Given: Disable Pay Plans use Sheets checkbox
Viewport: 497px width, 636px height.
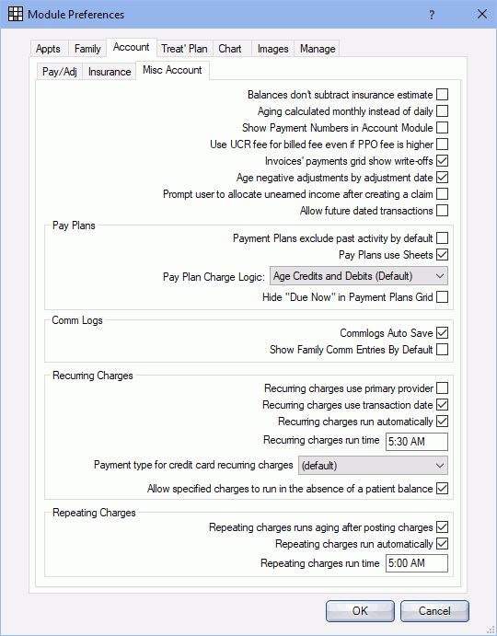Looking at the screenshot, I should point(442,255).
